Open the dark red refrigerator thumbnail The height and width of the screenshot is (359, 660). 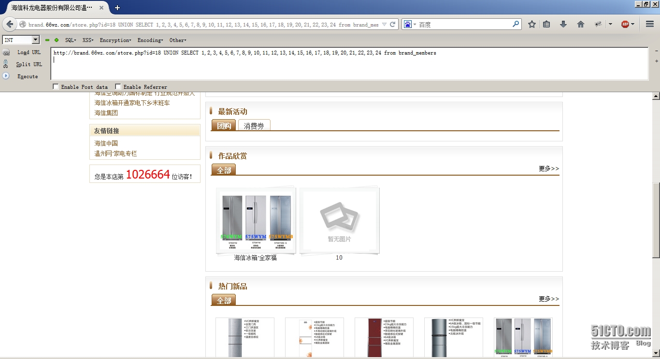click(x=384, y=337)
